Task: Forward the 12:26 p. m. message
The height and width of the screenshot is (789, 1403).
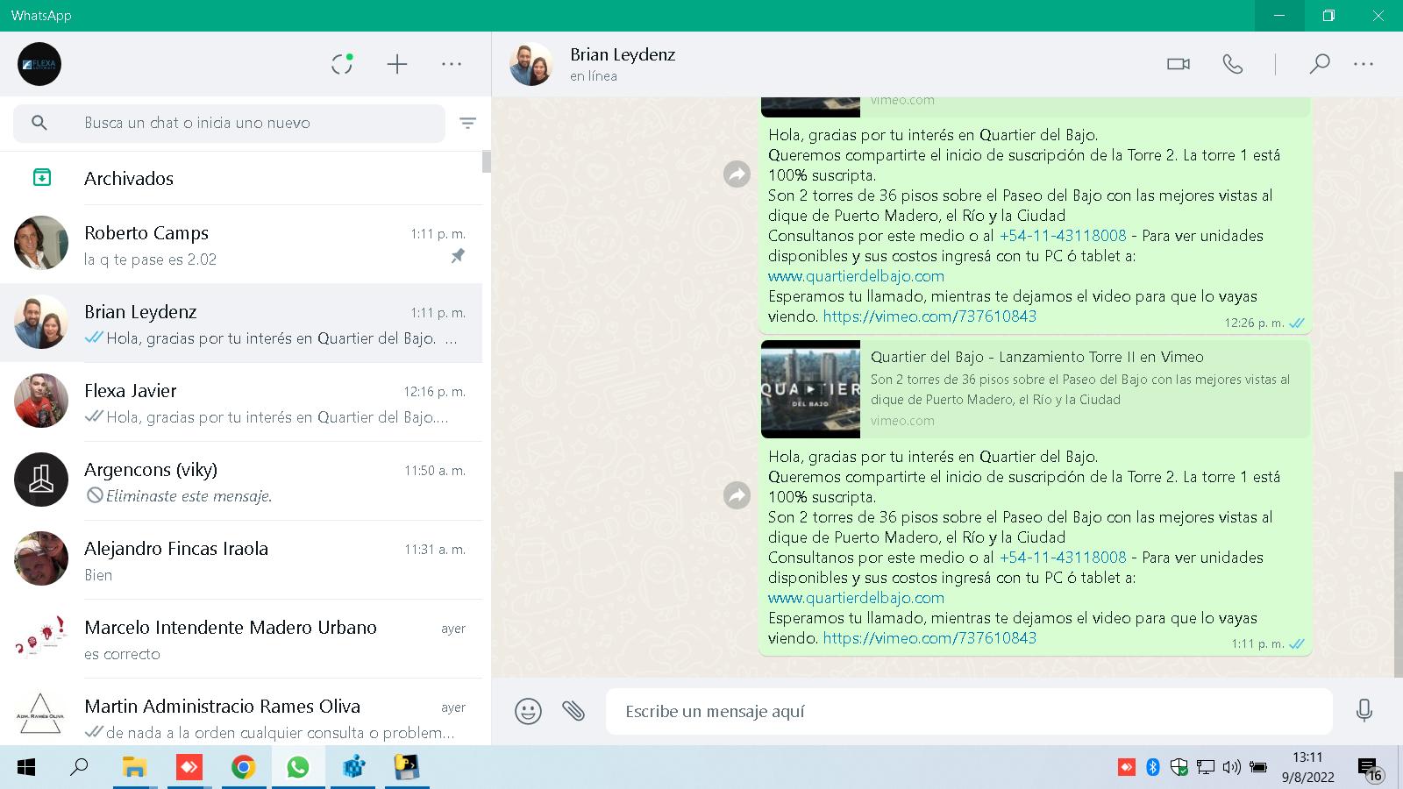Action: (737, 174)
